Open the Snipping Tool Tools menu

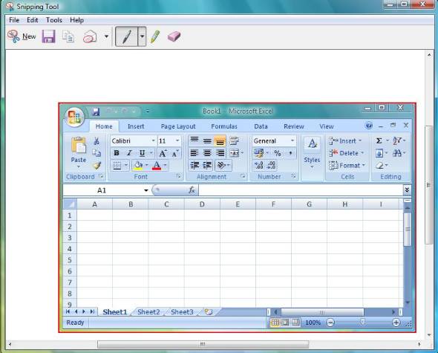coord(54,20)
